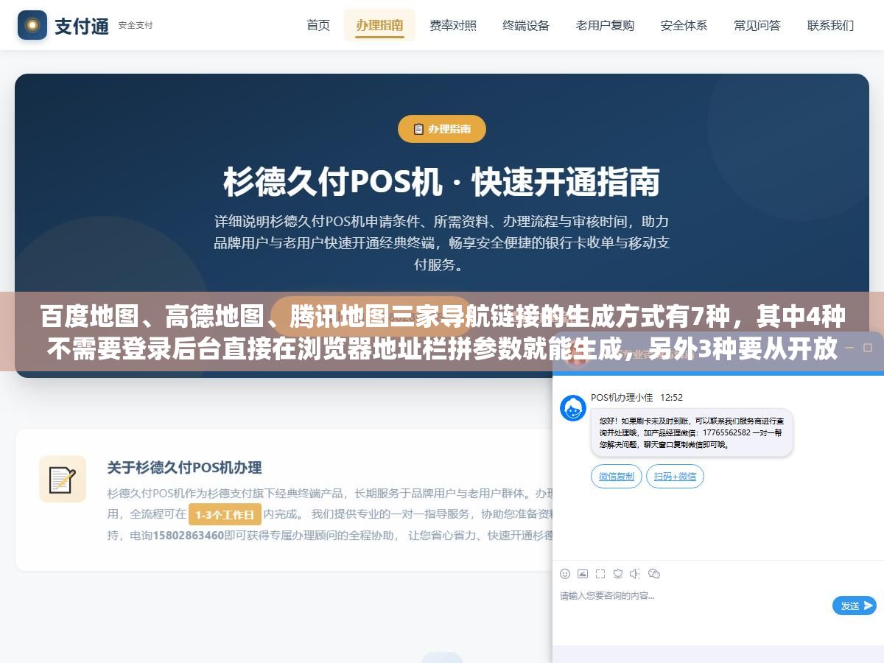
Task: Click the 杉德久付POS机·快速开通指南 title
Action: 442,182
